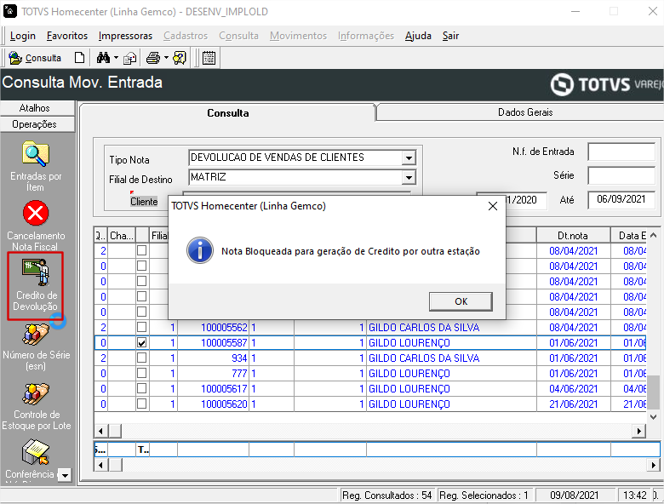Click the calendar notepad toolbar icon
664x504 pixels.
(x=209, y=58)
